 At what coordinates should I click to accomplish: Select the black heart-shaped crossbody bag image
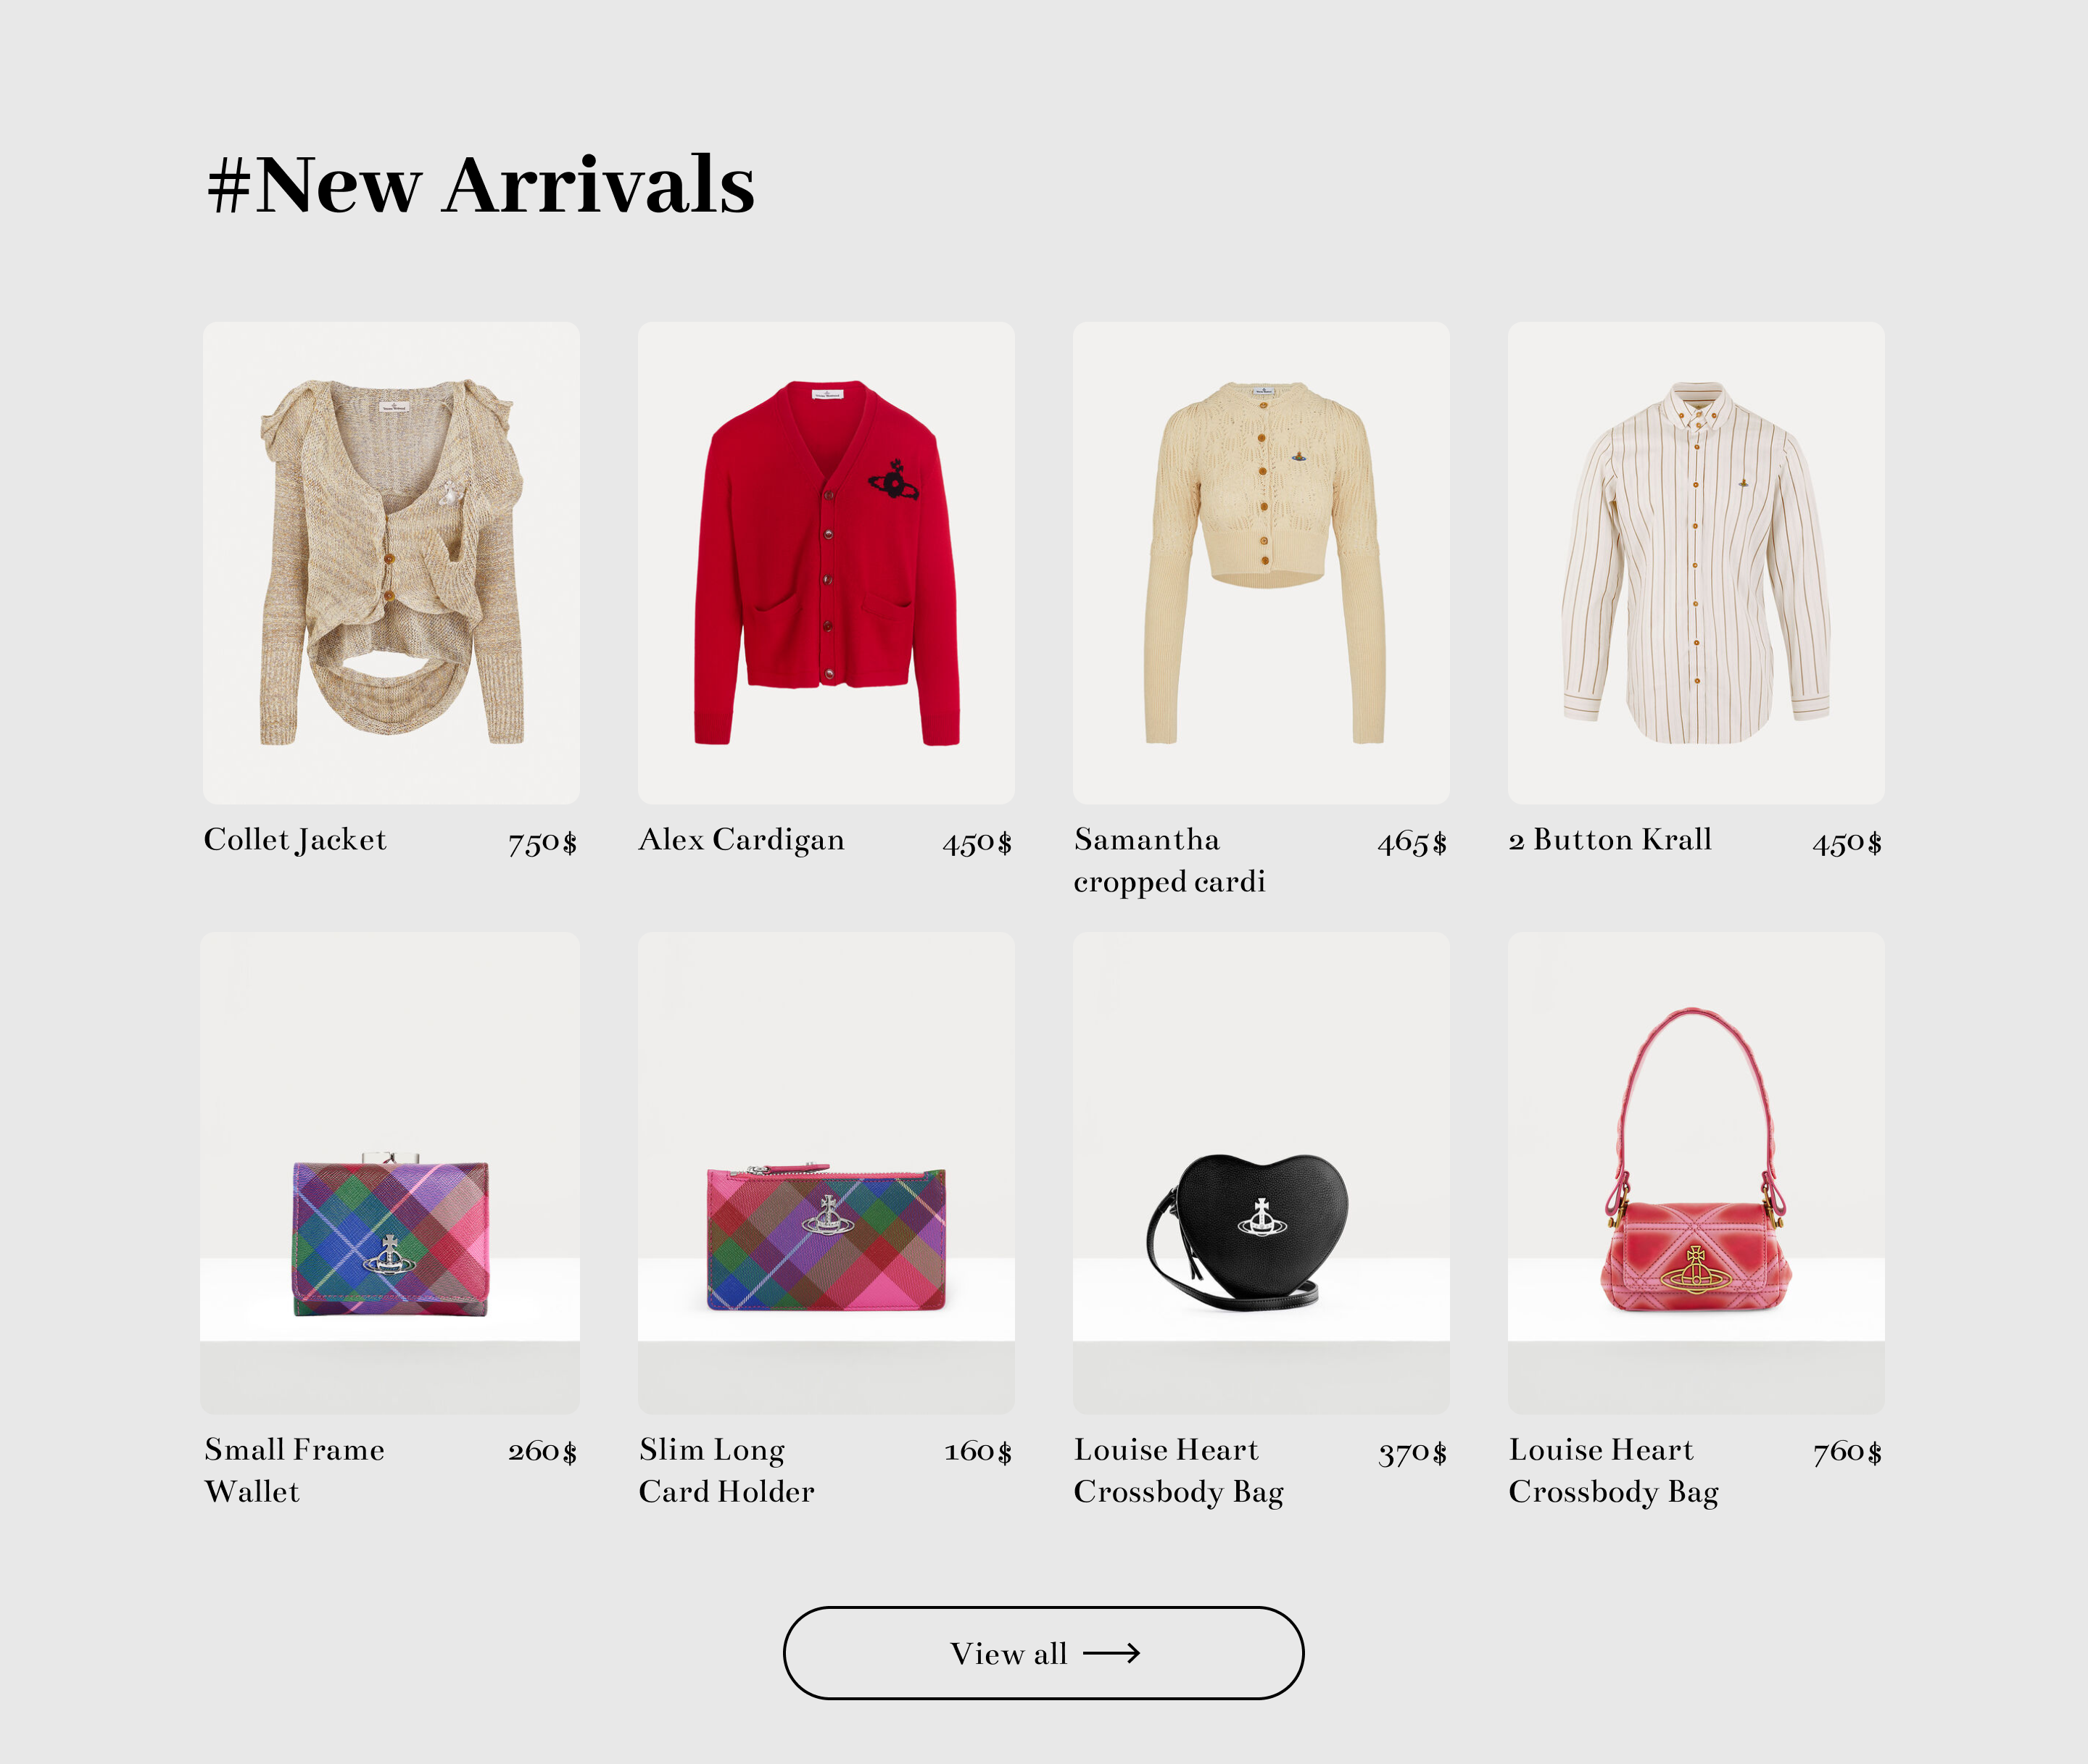click(x=1261, y=1173)
